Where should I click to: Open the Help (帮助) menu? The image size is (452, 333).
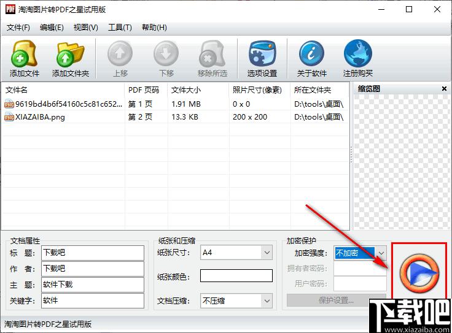click(154, 28)
